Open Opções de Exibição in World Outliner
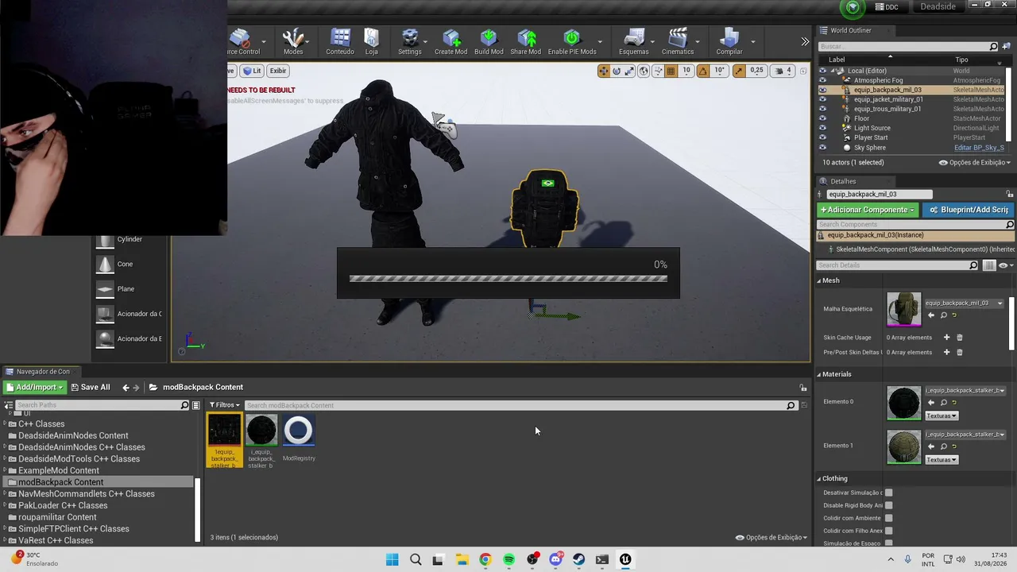This screenshot has height=572, width=1017. click(975, 162)
